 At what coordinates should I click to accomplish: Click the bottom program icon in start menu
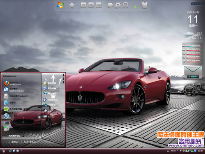click(x=6, y=129)
